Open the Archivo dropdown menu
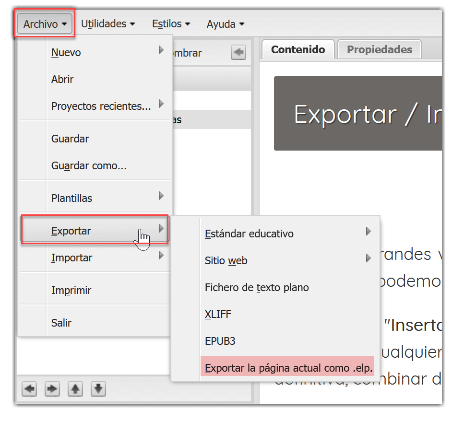The width and height of the screenshot is (464, 422). [x=44, y=23]
